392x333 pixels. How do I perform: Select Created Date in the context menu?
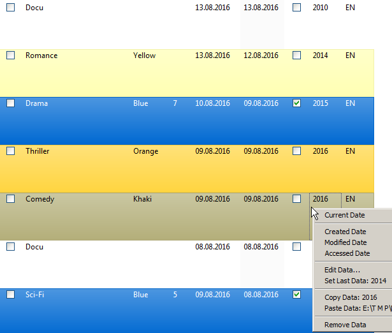pos(345,232)
